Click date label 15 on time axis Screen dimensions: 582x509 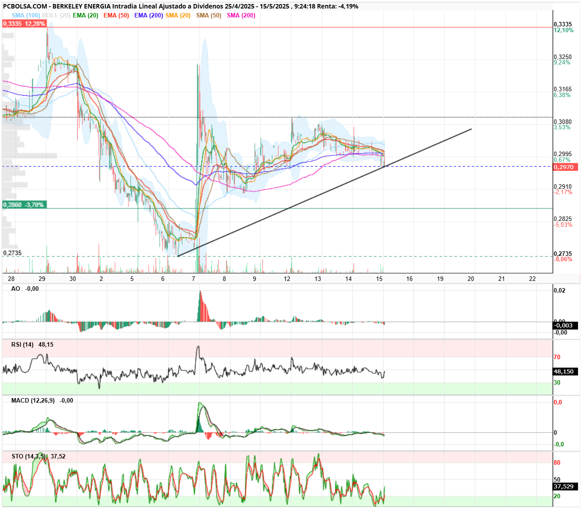(x=379, y=279)
